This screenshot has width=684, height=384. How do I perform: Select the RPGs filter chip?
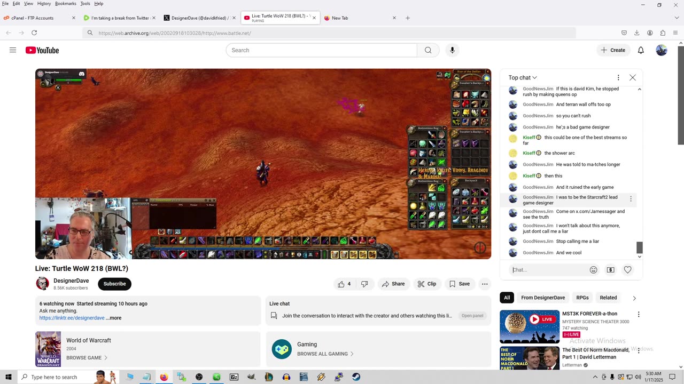(x=582, y=298)
